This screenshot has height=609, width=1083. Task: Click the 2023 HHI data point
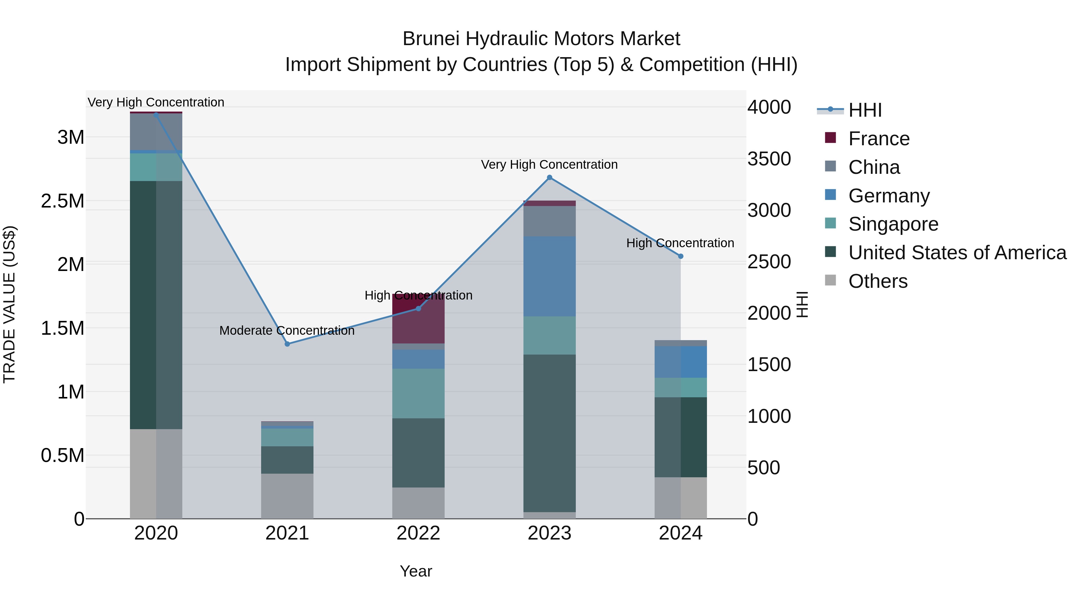(550, 177)
